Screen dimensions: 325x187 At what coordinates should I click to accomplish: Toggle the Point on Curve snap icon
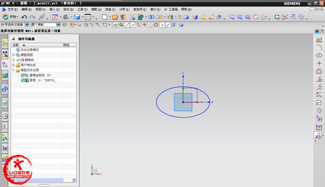(x=168, y=25)
